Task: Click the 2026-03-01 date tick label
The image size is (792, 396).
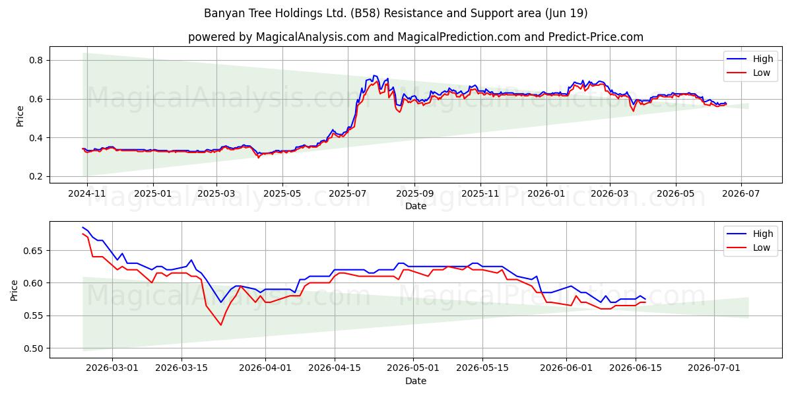Action: 111,370
